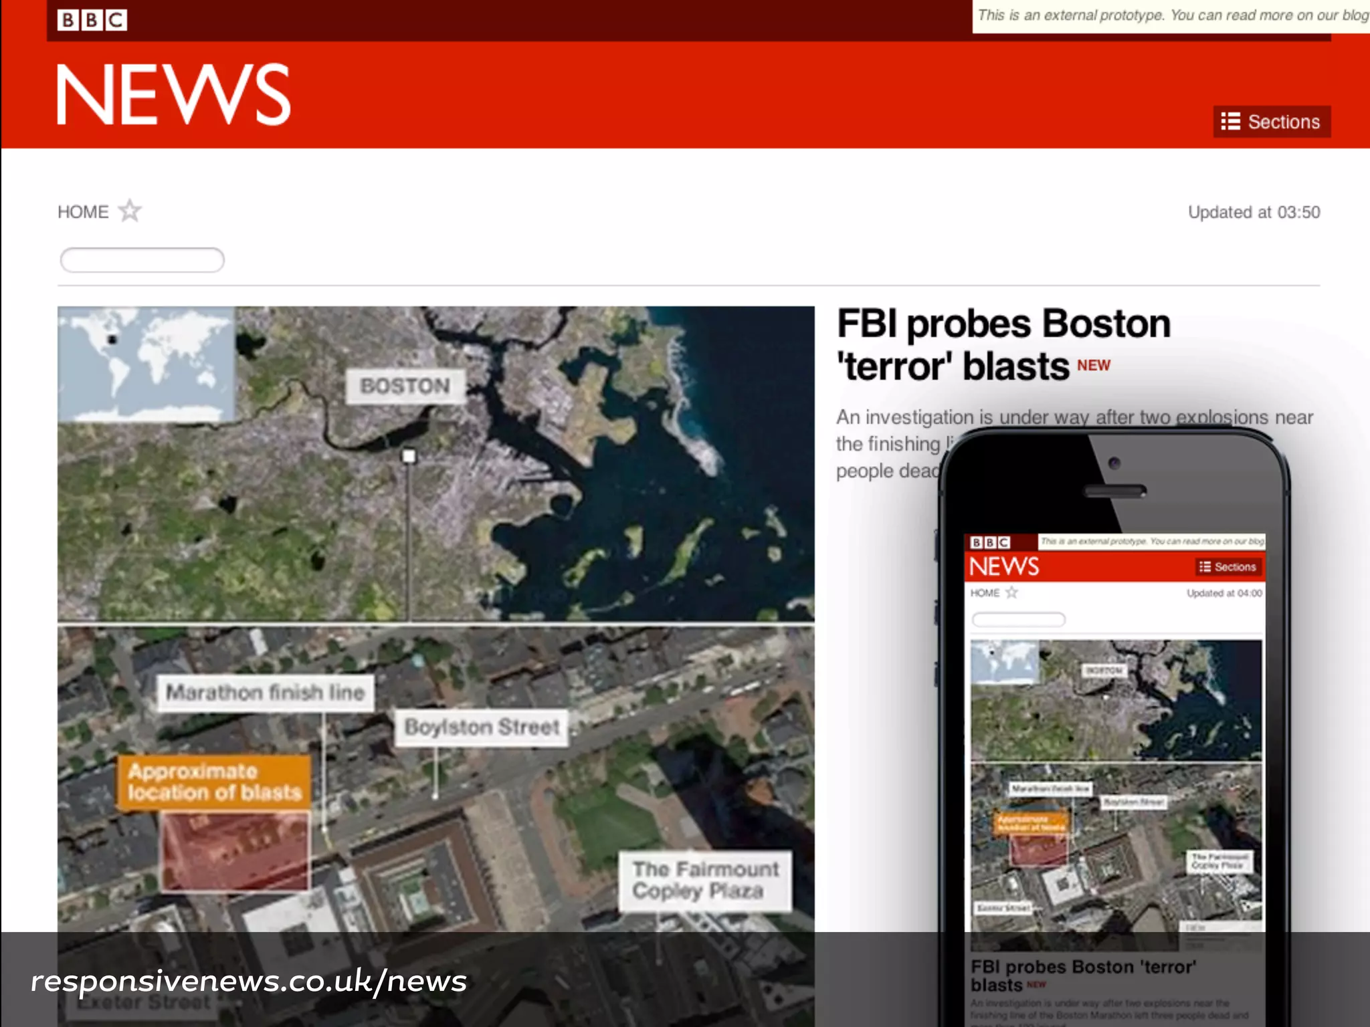Click the BBC logo blocks
Viewport: 1370px width, 1027px height.
point(92,20)
